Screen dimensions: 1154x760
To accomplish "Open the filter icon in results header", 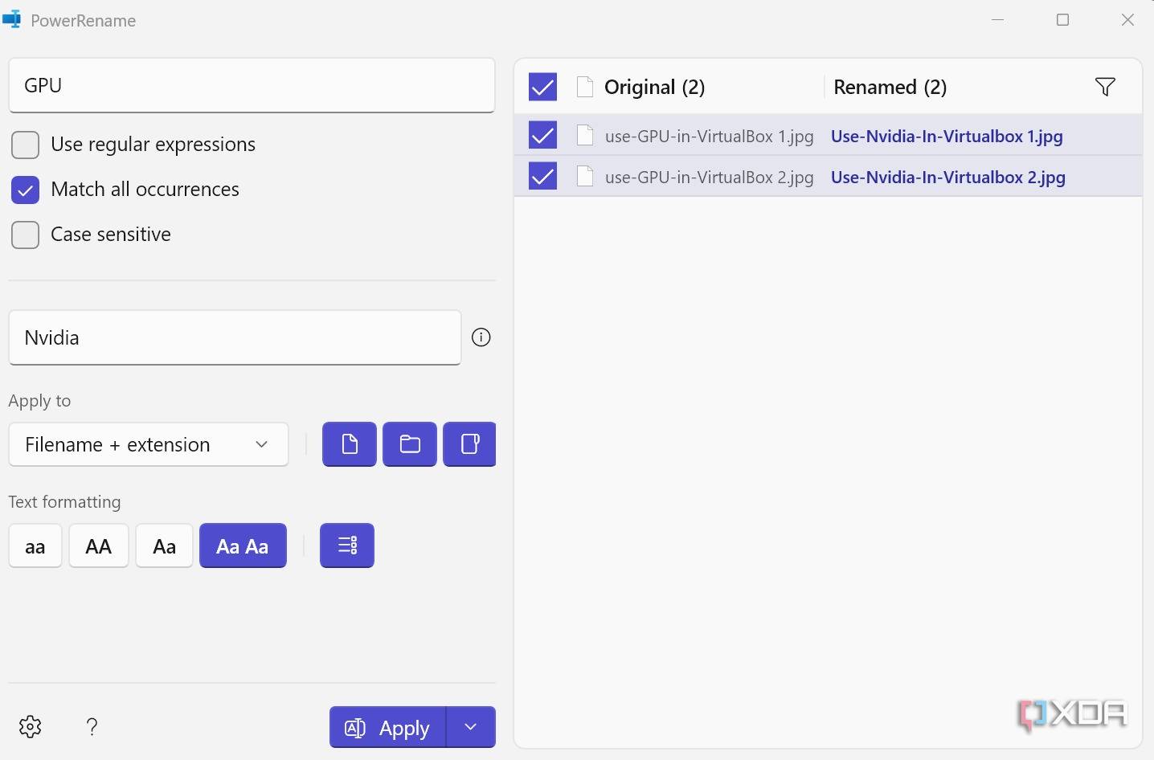I will coord(1105,87).
